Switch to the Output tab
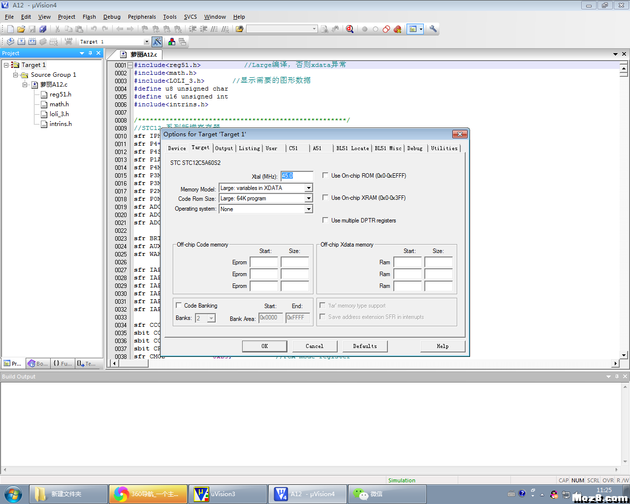 [x=224, y=148]
